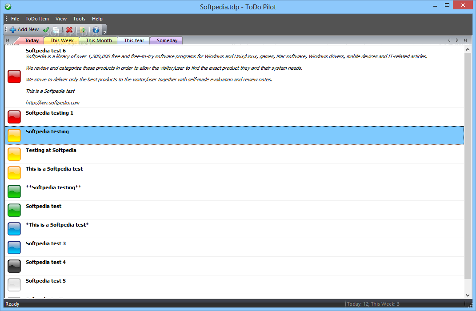Switch to the This Month tab
476x311 pixels.
99,40
